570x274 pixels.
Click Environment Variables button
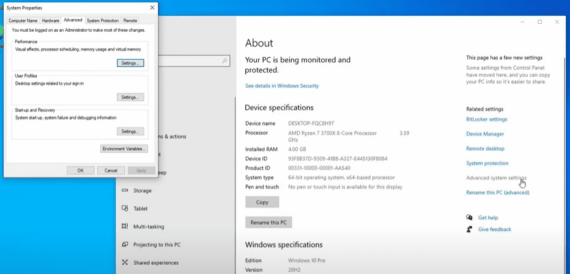124,148
